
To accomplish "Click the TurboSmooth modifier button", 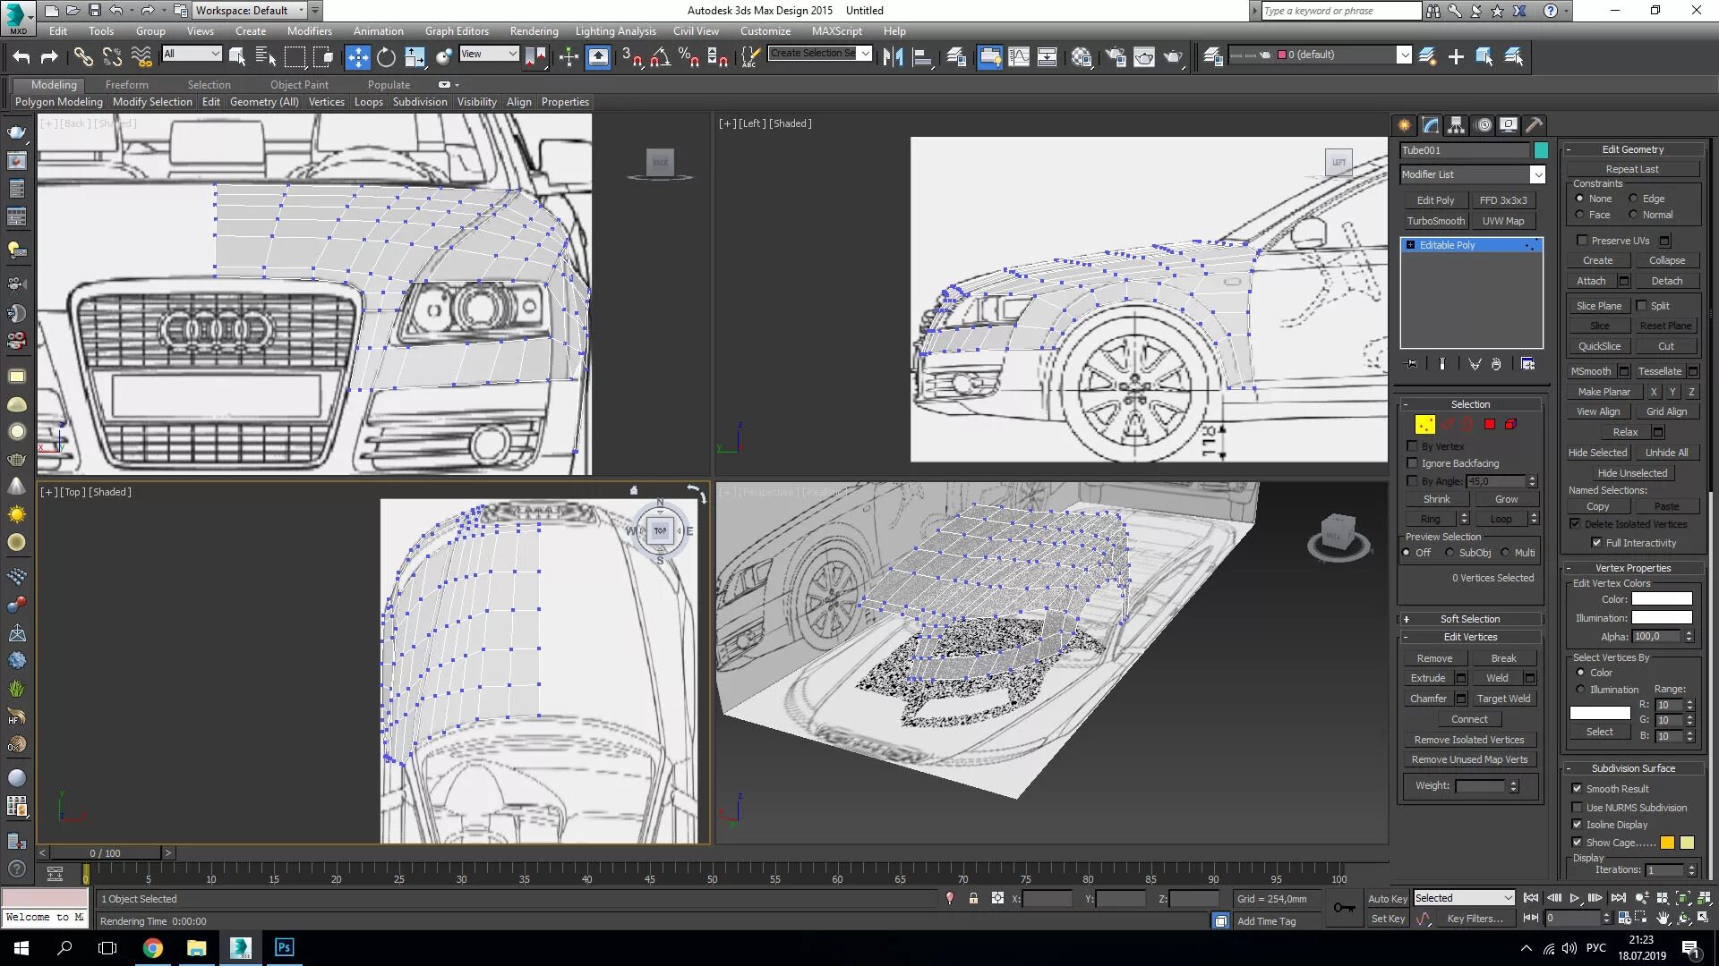I will [x=1435, y=221].
